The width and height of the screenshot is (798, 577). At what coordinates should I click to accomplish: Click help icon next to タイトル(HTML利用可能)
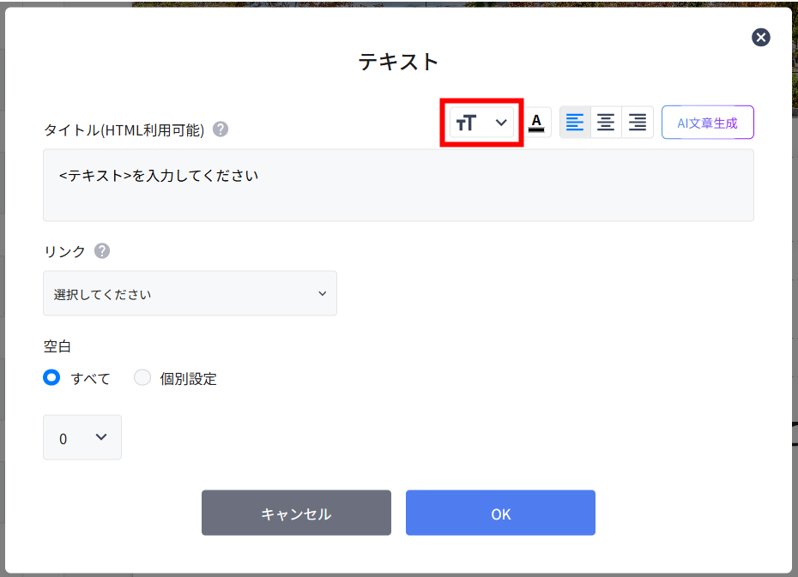tap(221, 129)
